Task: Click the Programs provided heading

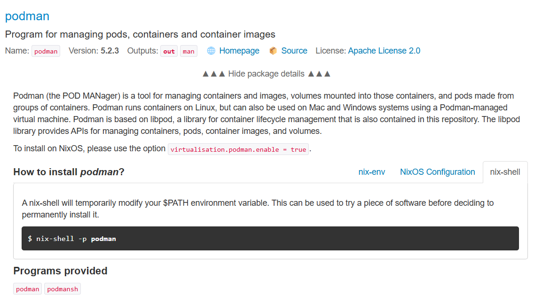Action: tap(60, 271)
